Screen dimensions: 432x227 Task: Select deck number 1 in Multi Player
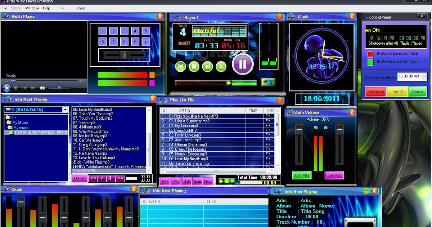(x=103, y=31)
